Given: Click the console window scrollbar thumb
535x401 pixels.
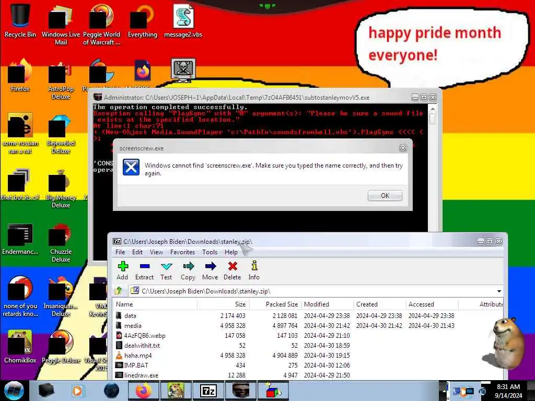Looking at the screenshot, I should [432, 119].
